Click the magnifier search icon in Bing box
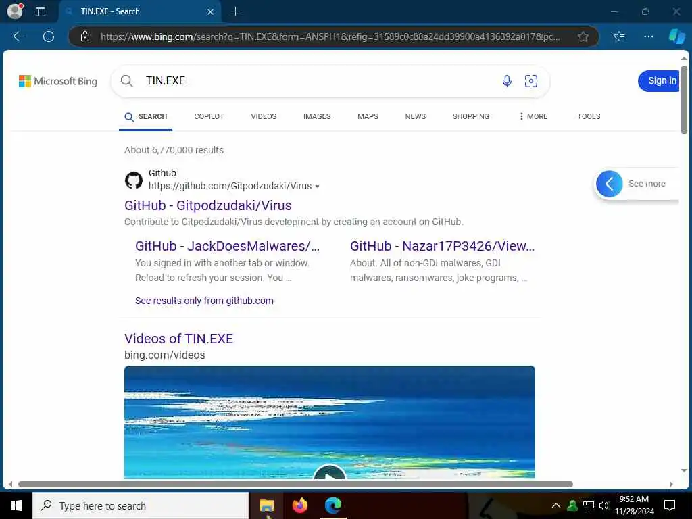 [x=126, y=81]
